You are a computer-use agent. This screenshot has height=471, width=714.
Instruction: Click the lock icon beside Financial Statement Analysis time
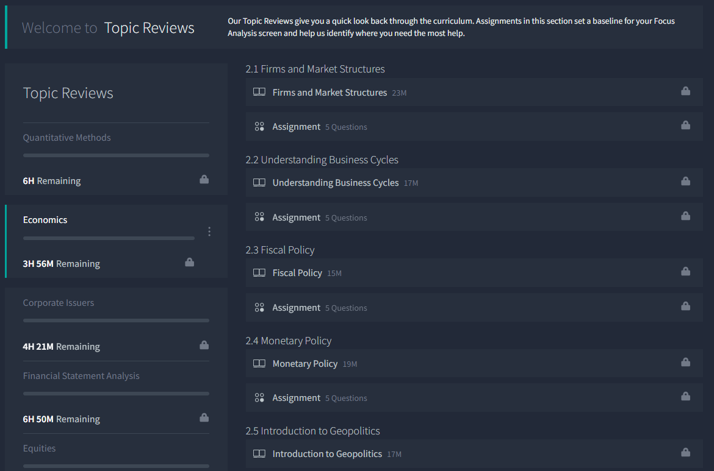click(x=204, y=418)
